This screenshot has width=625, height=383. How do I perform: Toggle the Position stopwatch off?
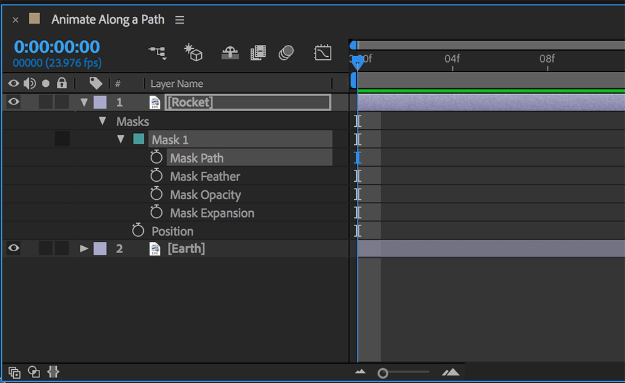[138, 231]
